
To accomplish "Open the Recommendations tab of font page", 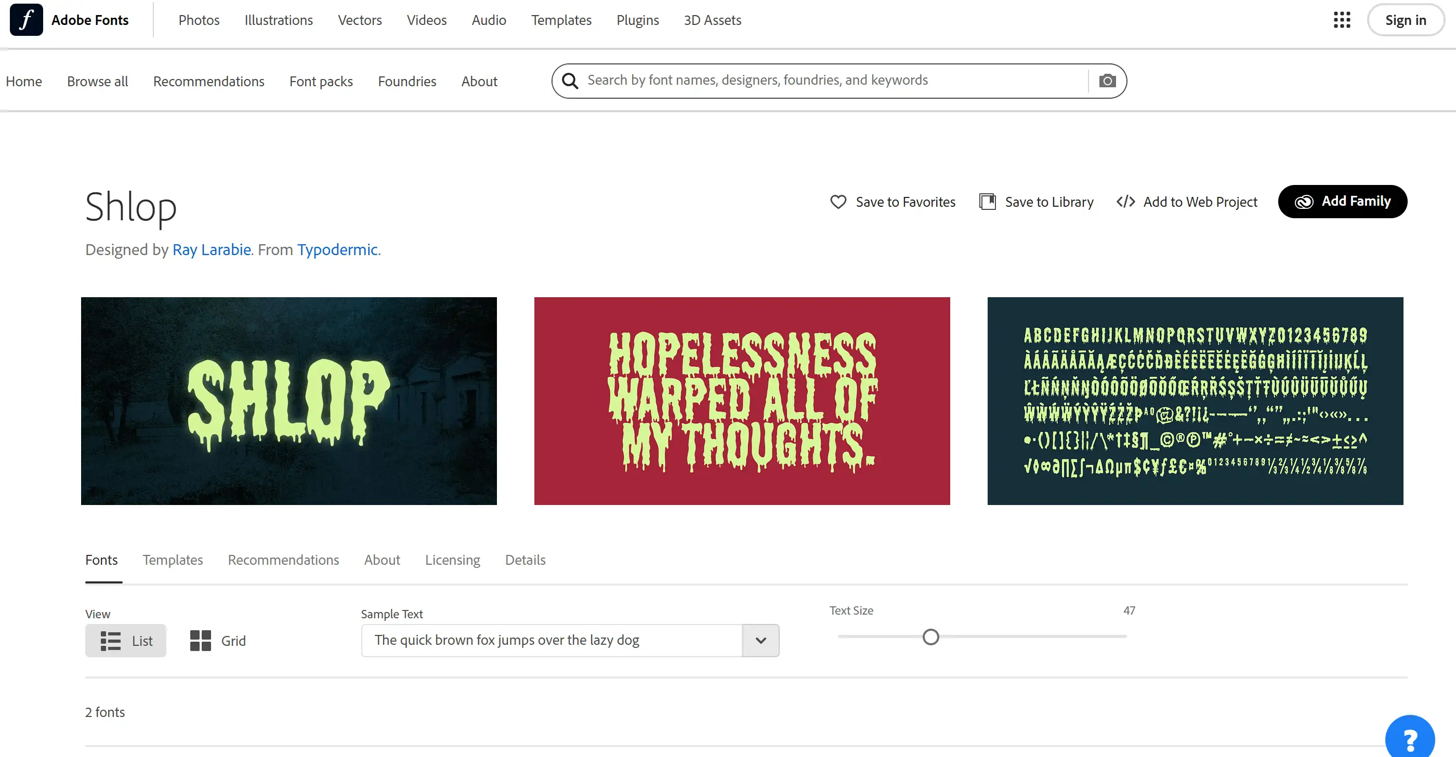I will click(283, 560).
